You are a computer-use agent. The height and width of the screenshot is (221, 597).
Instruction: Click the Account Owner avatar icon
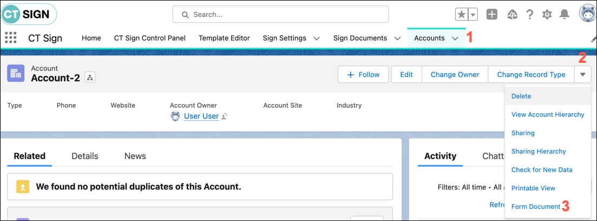point(175,116)
